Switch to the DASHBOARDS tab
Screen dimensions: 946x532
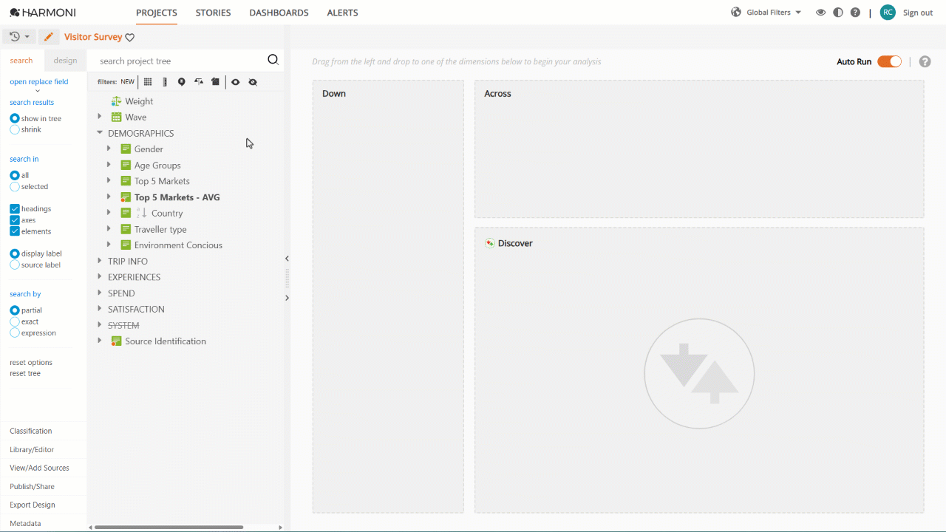[279, 13]
